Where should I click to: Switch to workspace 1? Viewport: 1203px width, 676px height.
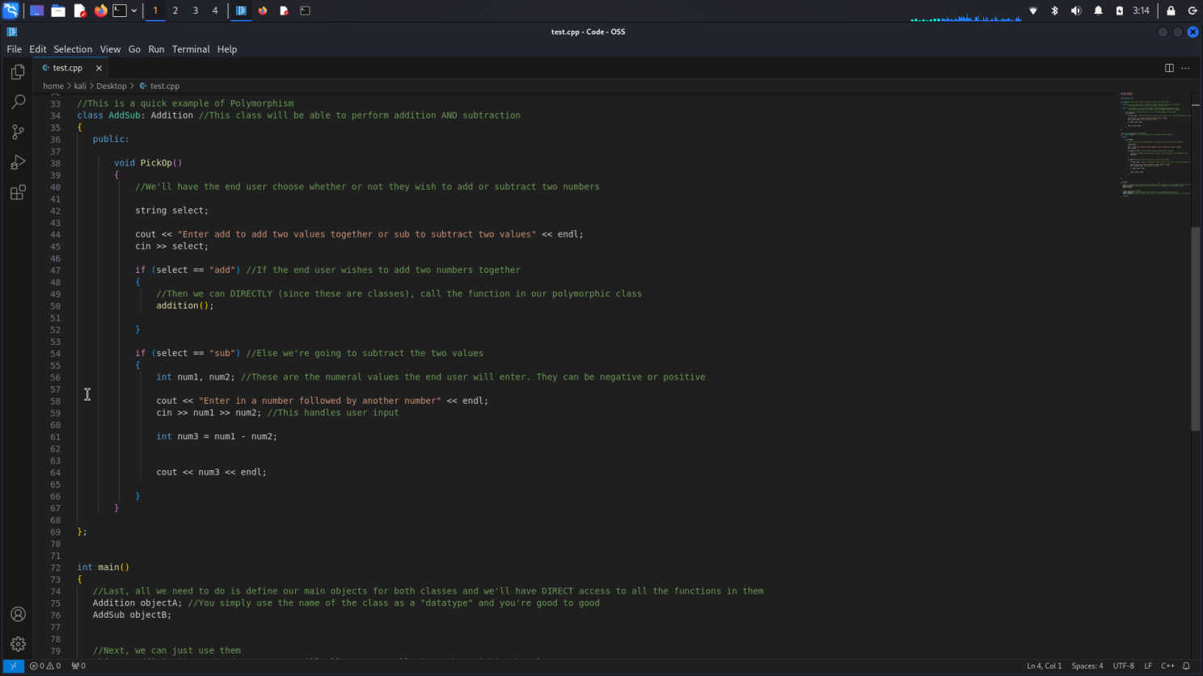tap(155, 10)
